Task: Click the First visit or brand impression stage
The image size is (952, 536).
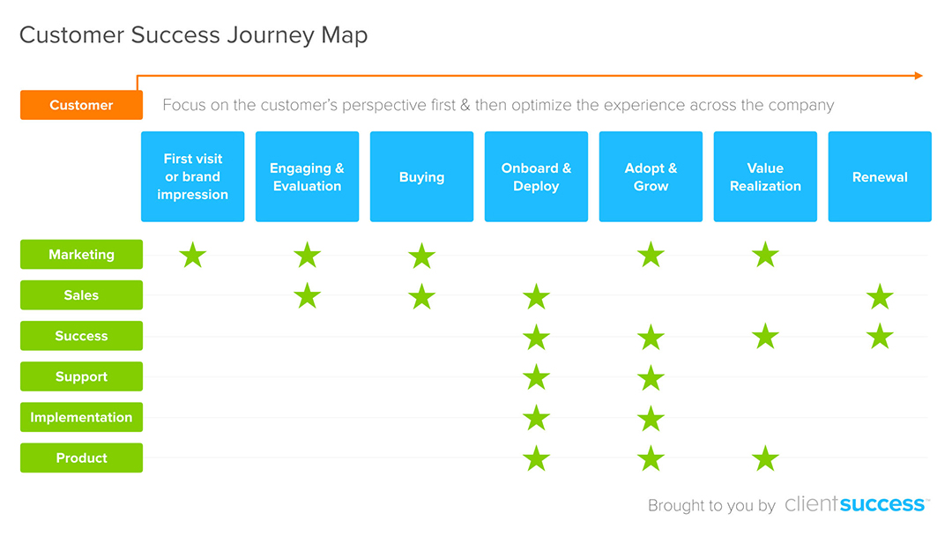Action: pyautogui.click(x=192, y=176)
